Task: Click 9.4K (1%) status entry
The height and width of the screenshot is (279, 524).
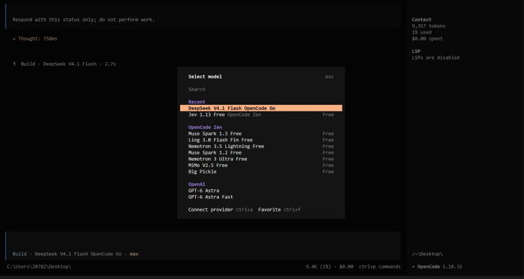Action: point(318,267)
